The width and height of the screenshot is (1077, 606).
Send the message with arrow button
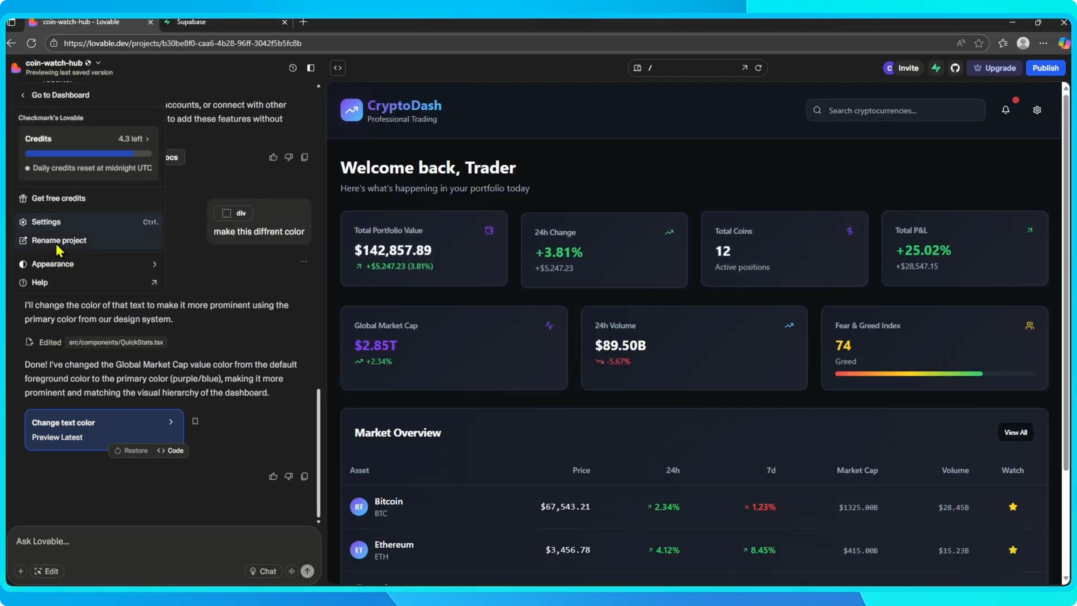coord(308,571)
